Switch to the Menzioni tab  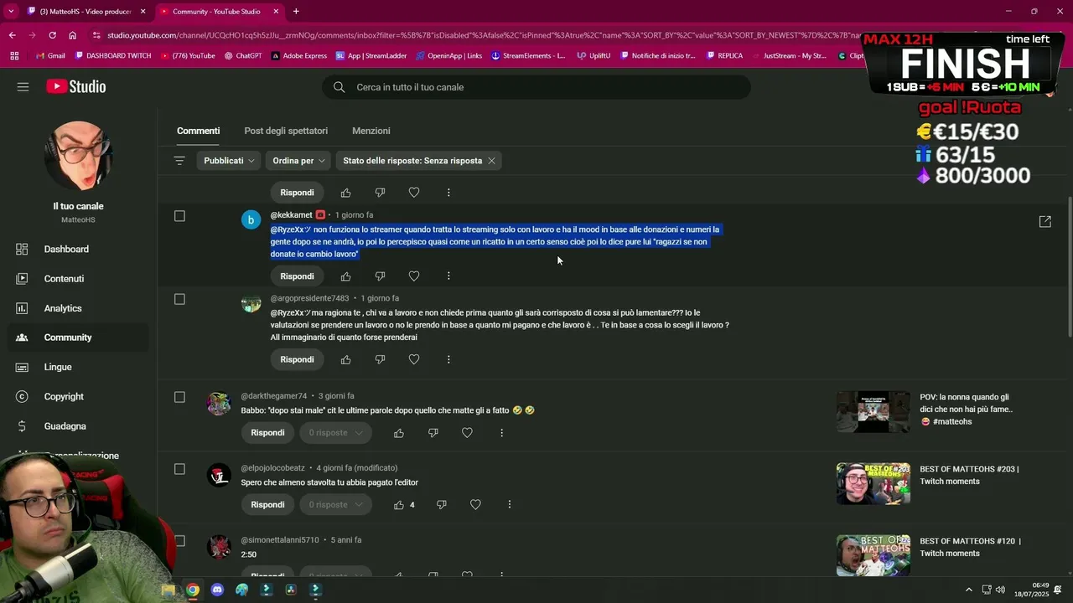(x=371, y=131)
